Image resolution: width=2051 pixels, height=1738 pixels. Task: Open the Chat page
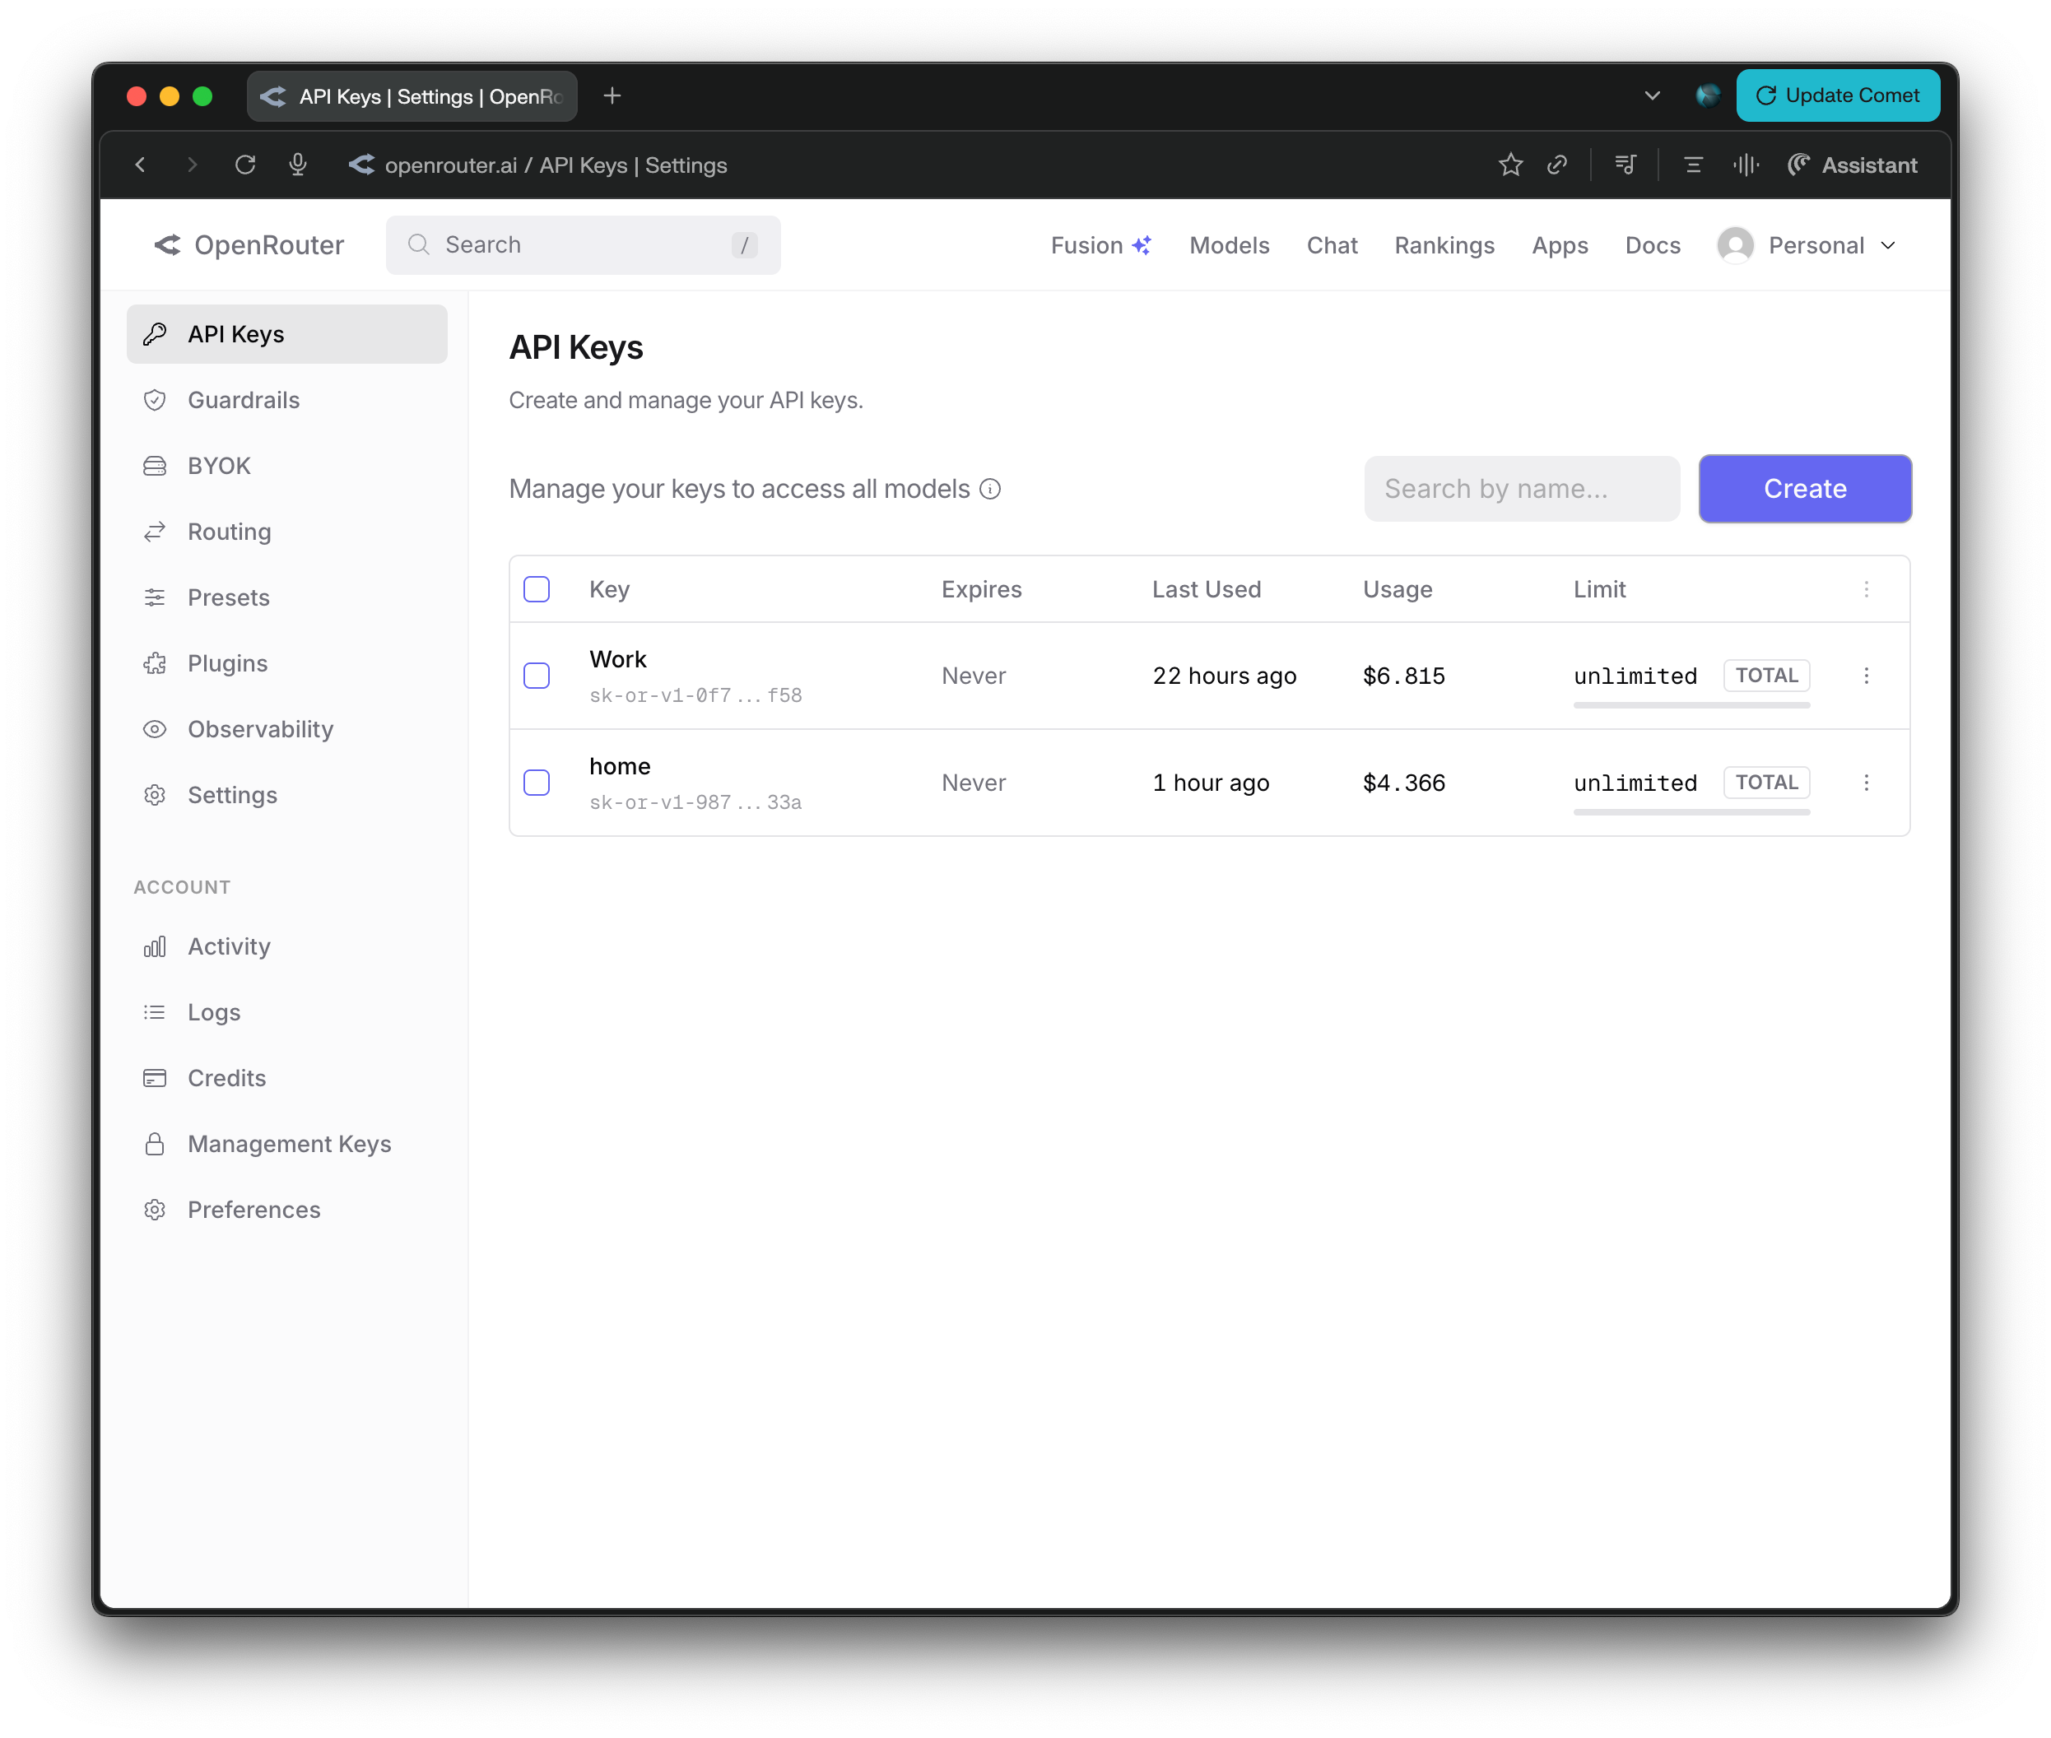click(x=1332, y=244)
